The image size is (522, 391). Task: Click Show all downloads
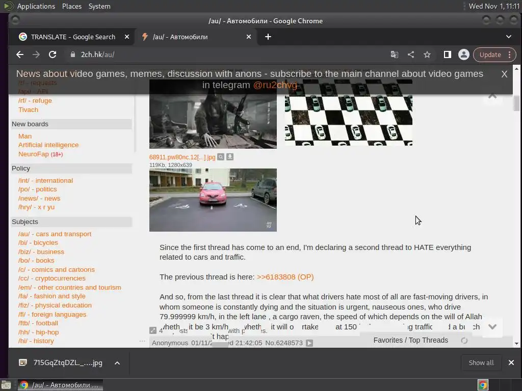click(x=481, y=362)
